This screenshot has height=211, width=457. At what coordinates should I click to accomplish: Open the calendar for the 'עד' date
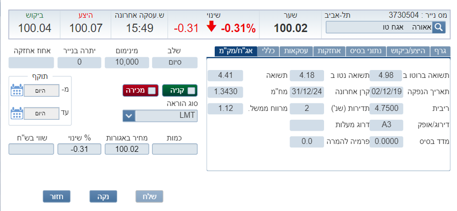tap(17, 113)
